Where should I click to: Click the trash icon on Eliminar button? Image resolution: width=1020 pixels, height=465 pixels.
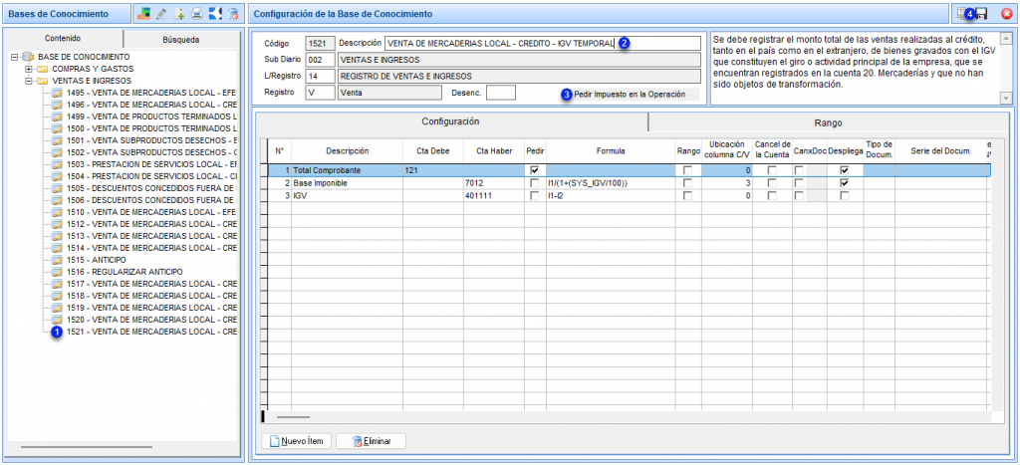(358, 441)
